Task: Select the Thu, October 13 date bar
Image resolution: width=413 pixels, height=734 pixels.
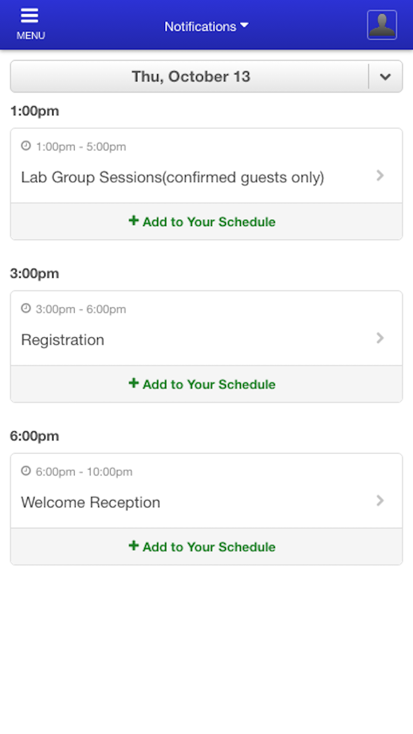Action: [190, 77]
